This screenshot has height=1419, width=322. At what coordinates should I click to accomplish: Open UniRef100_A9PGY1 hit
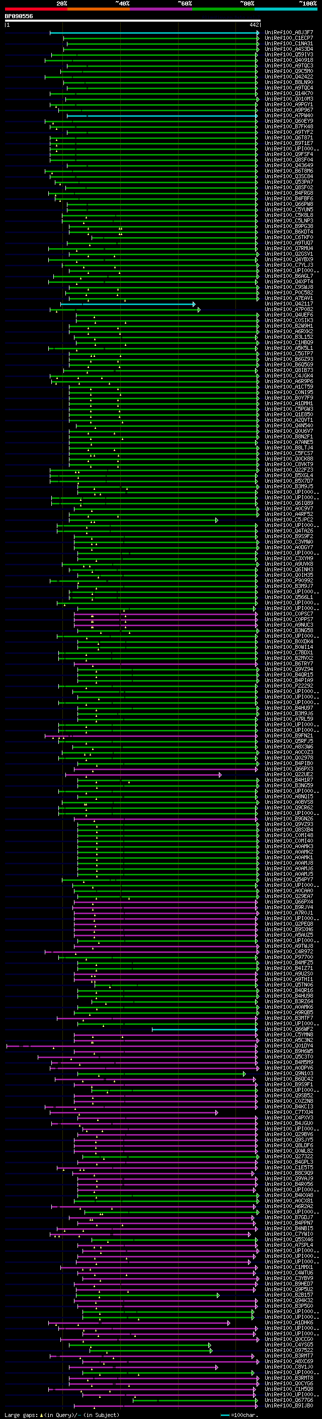coord(289,105)
